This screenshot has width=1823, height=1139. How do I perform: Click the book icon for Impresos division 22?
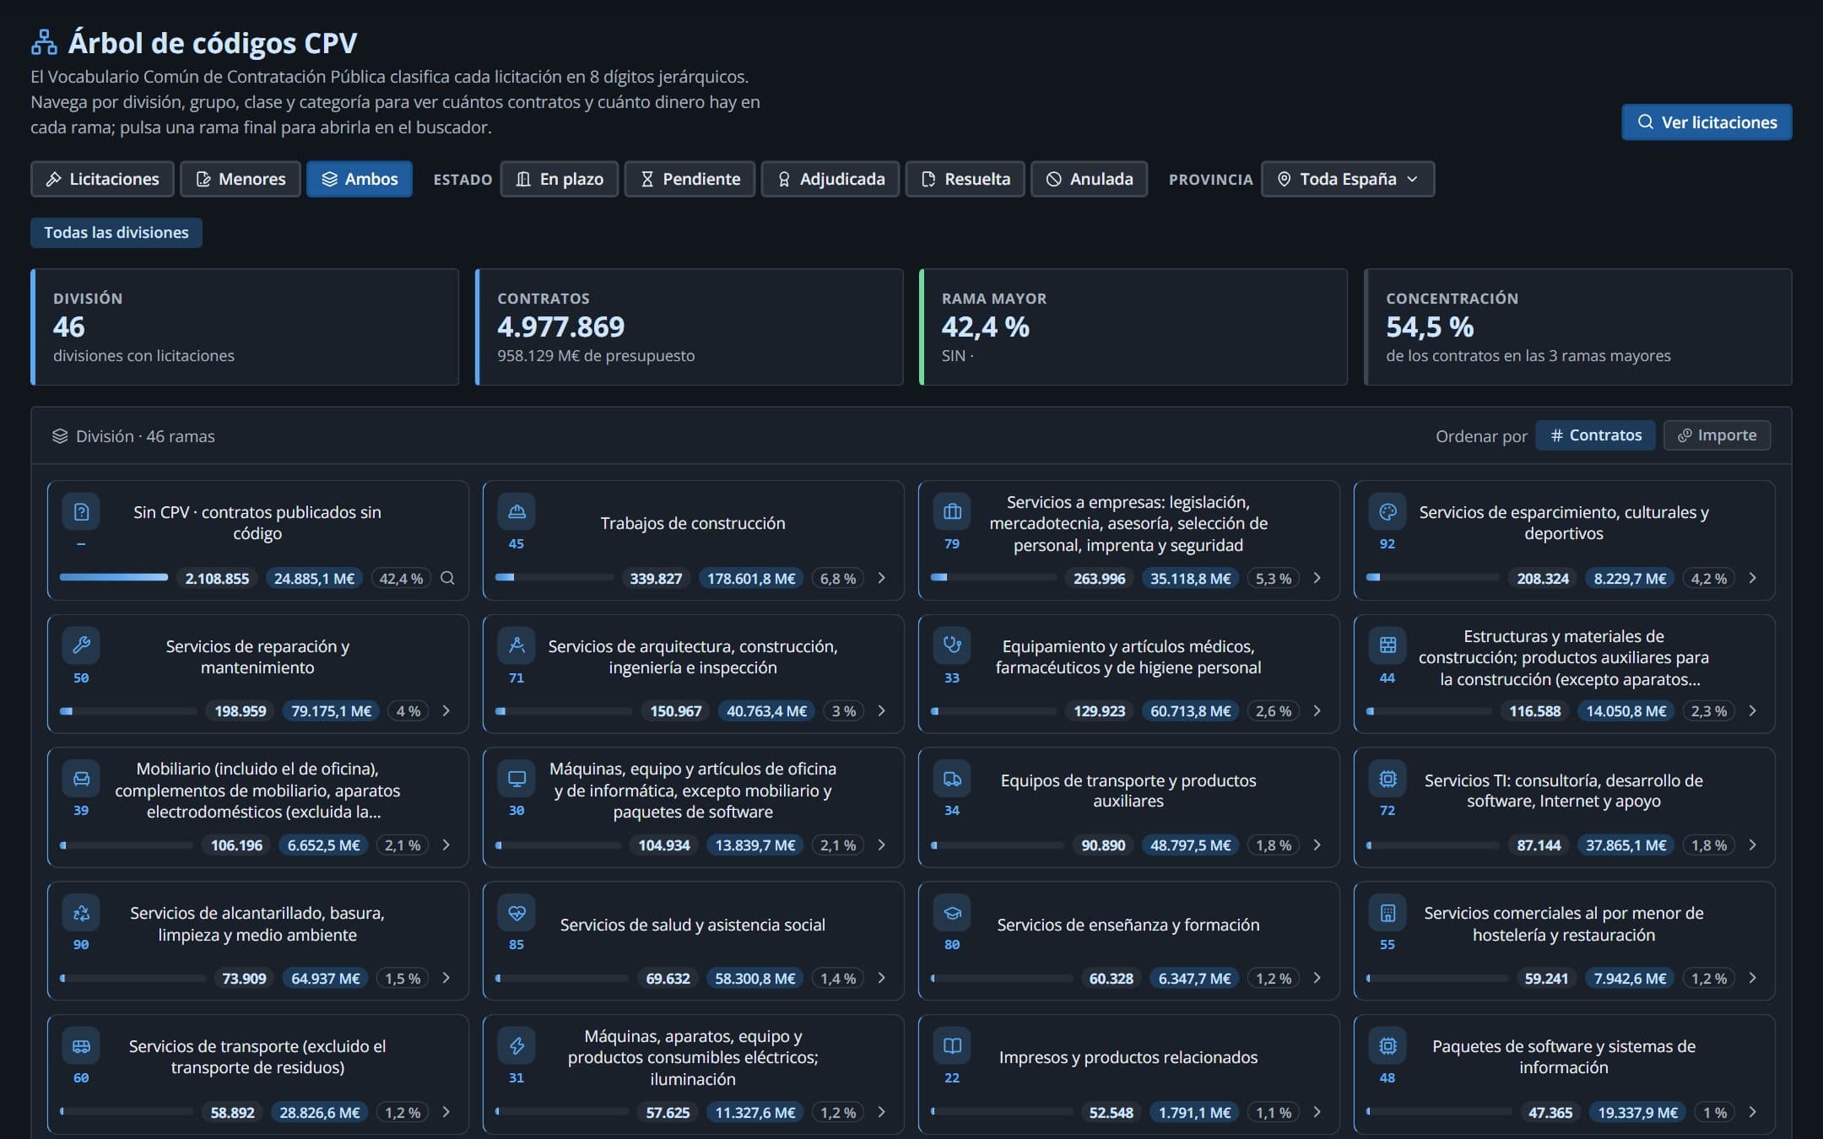(x=952, y=1046)
